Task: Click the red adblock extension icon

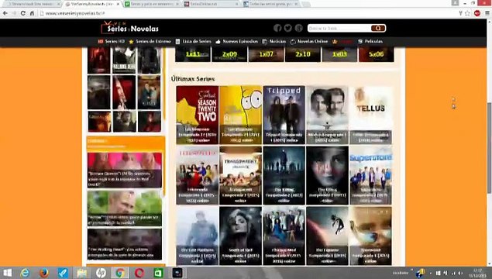Action: (477, 13)
